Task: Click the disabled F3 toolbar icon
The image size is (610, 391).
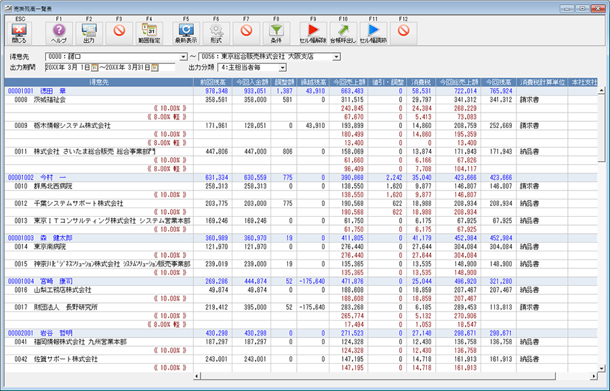Action: click(119, 33)
